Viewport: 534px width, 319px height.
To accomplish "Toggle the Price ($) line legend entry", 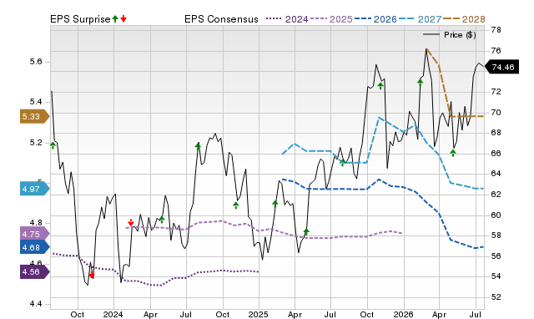I will point(449,35).
